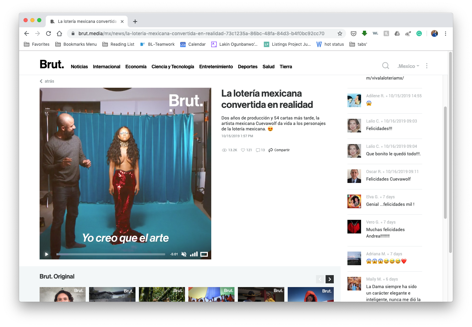
Task: Open a new browser tab
Action: pos(135,22)
